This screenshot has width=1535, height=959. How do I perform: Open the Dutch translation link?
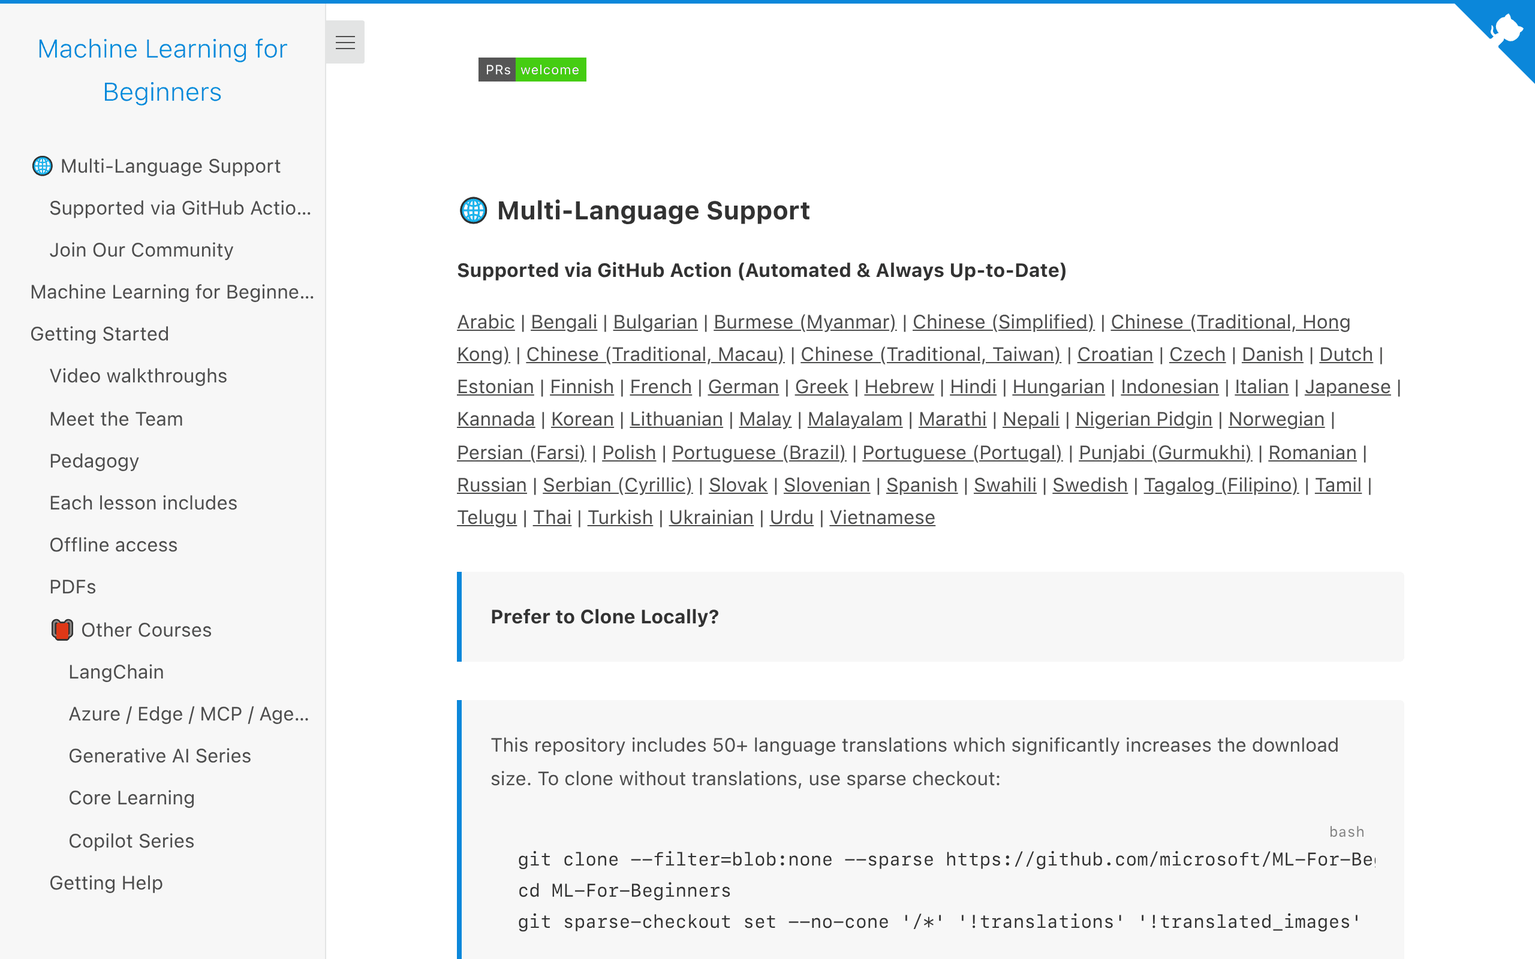pyautogui.click(x=1346, y=354)
